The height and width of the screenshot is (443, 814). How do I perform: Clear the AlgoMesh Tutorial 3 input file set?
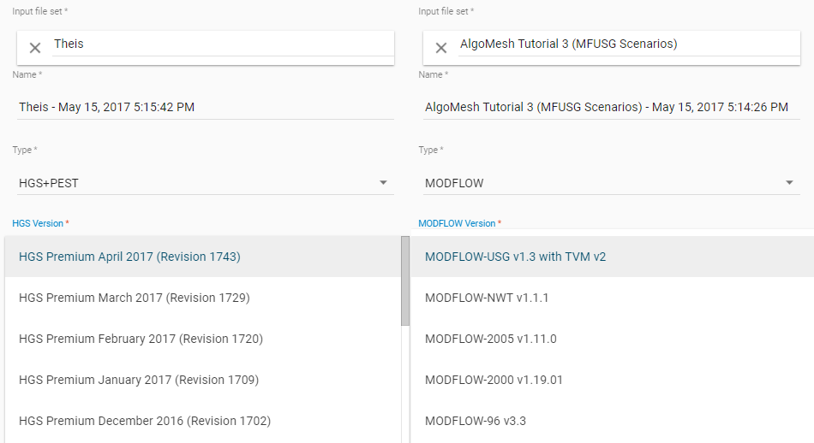tap(441, 48)
